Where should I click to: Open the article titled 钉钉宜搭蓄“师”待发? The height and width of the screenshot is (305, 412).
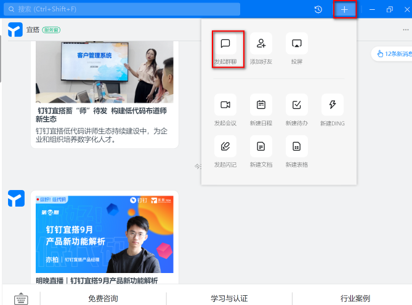click(x=101, y=115)
